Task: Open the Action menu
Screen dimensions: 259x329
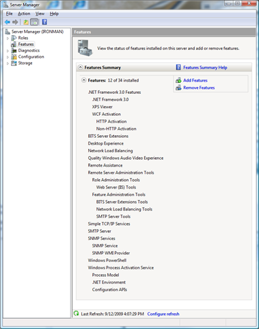Action: coord(24,14)
